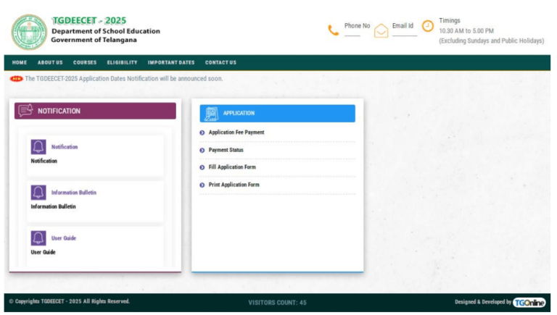
Task: Click the VISITORS COUNT: 45 text
Action: coord(278,303)
